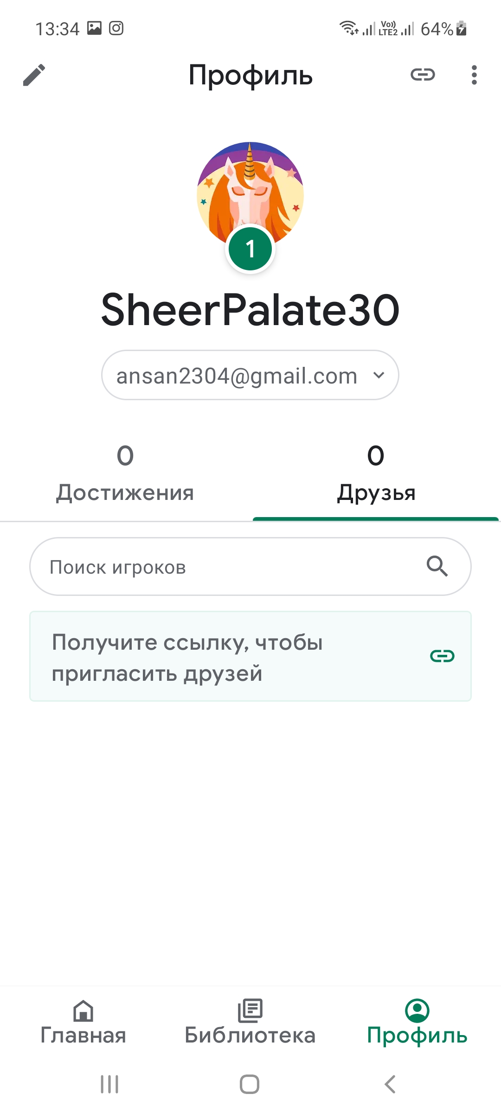The width and height of the screenshot is (501, 1113).
Task: Tap the SheerPalate30 username
Action: click(250, 310)
